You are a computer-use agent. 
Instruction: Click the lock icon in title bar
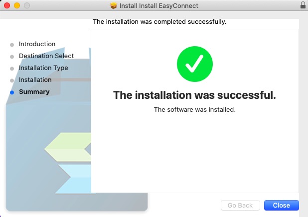303,5
